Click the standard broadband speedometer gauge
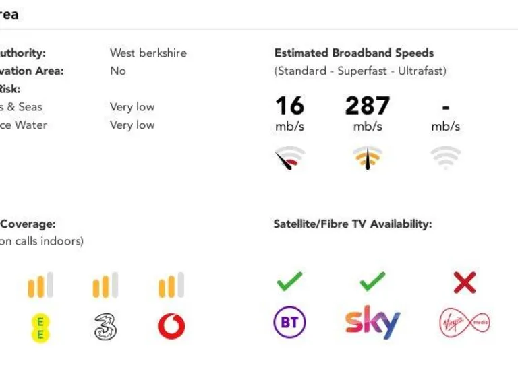This screenshot has width=518, height=388. coord(289,158)
